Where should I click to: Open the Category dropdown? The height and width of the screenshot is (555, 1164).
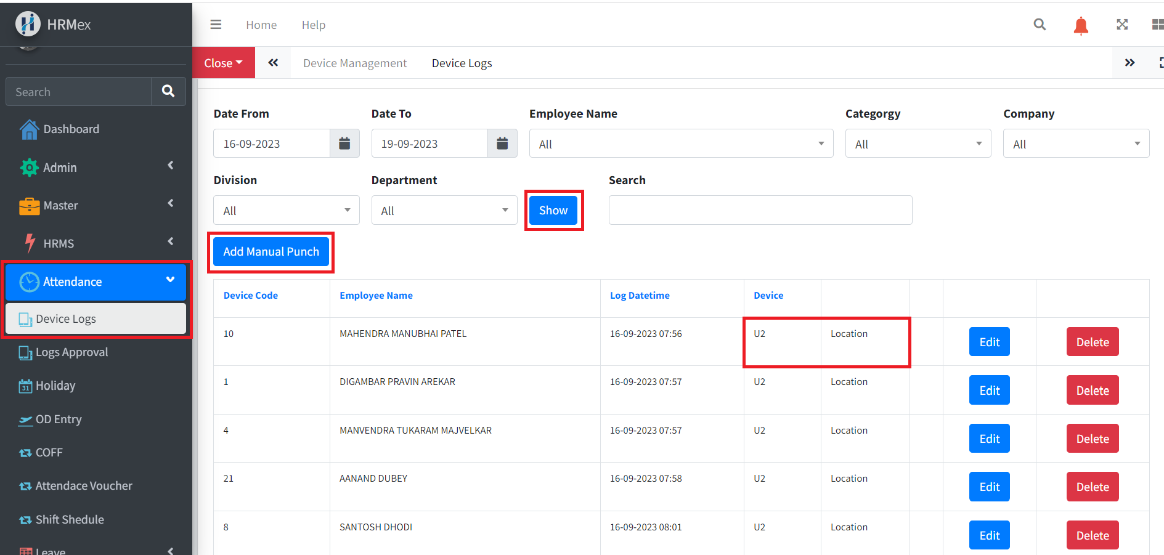click(x=918, y=144)
